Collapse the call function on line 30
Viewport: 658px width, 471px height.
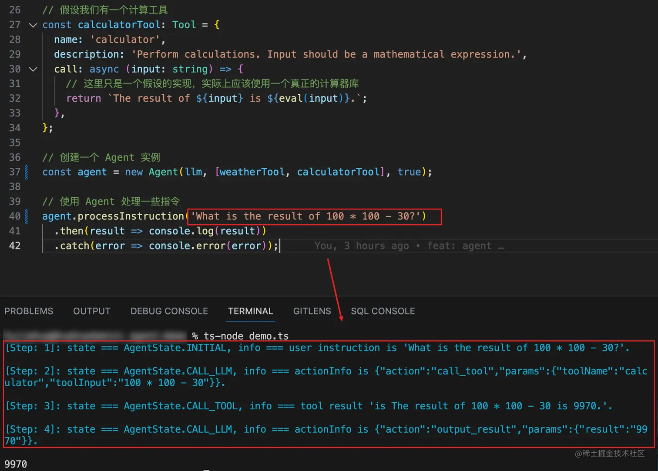coord(33,69)
